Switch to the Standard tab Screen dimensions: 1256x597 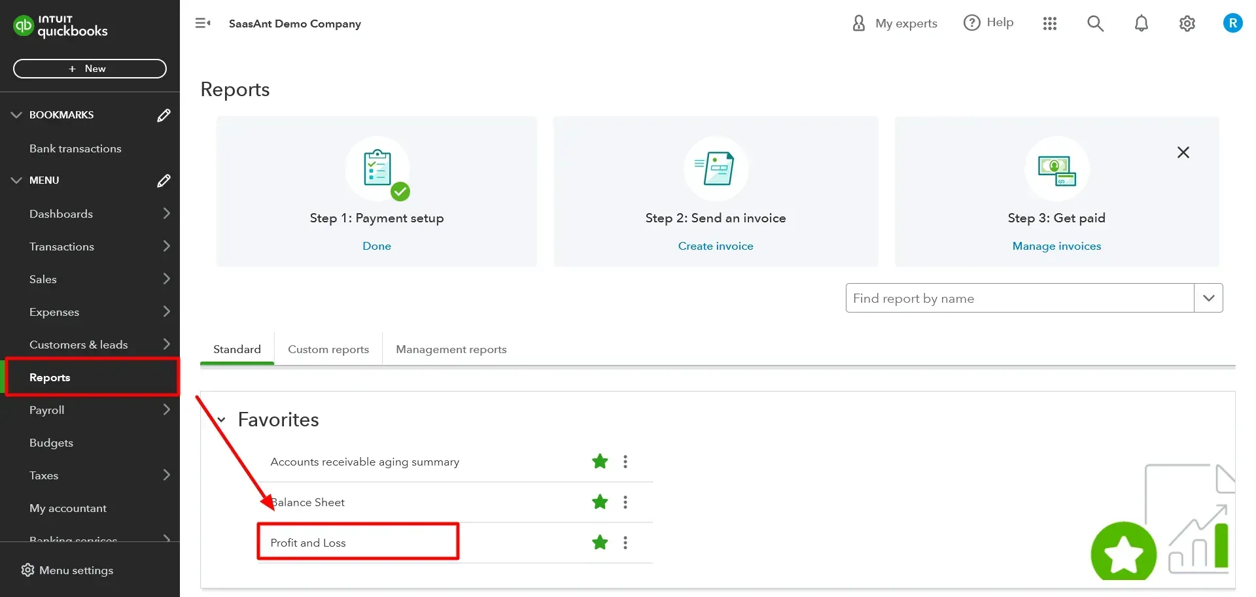point(237,349)
